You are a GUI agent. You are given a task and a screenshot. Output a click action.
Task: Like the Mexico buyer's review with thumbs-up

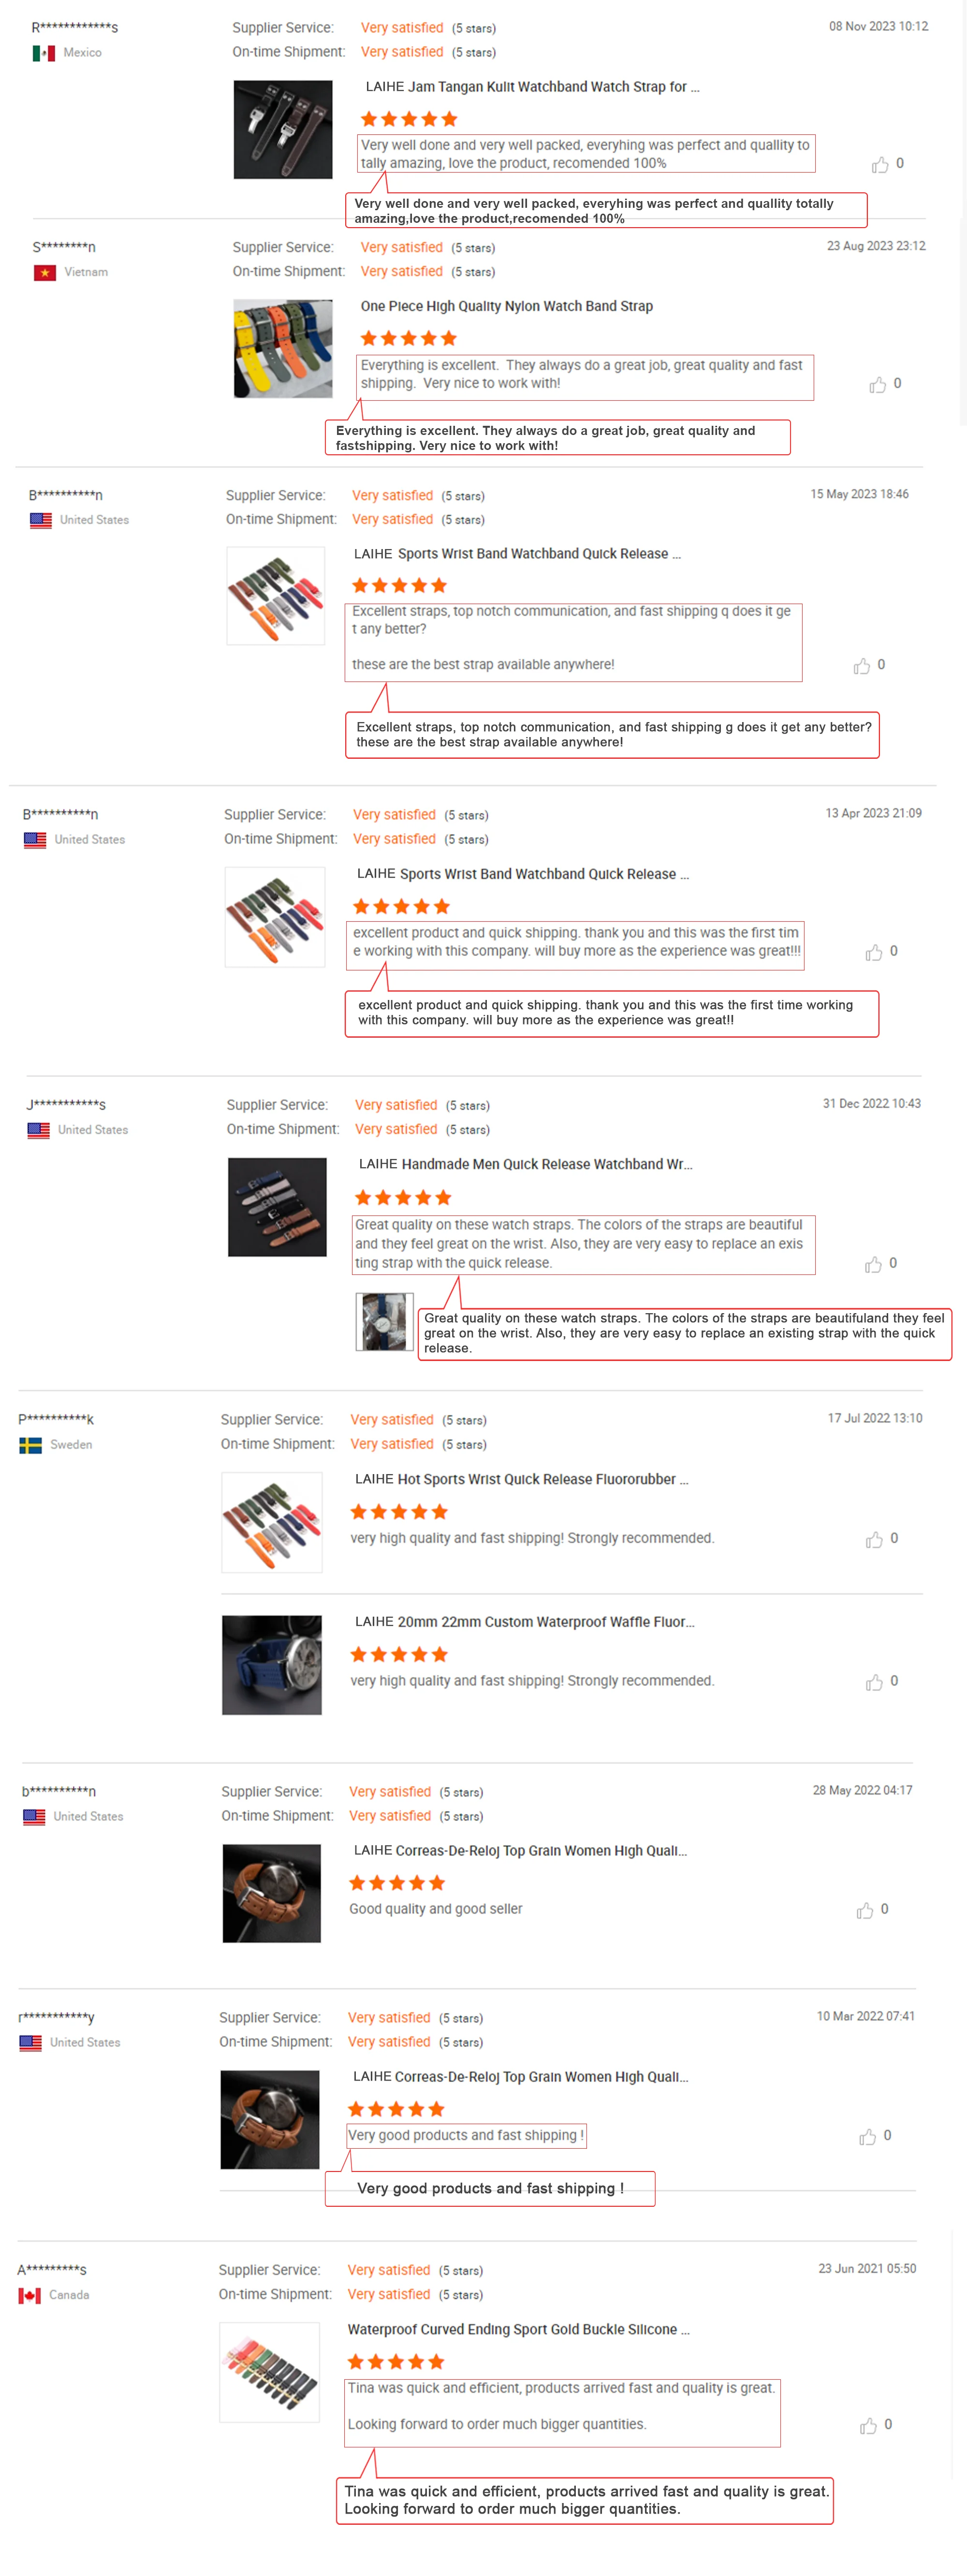880,164
